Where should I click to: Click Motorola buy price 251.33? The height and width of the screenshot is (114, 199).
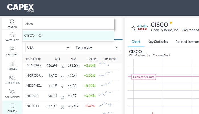pyautogui.click(x=73, y=66)
